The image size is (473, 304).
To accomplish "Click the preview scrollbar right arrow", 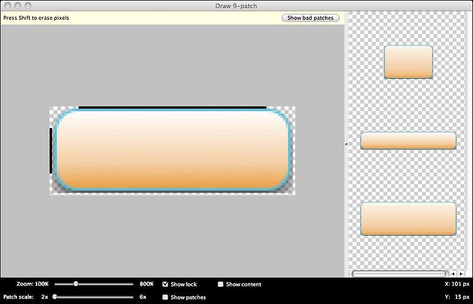I will [461, 274].
